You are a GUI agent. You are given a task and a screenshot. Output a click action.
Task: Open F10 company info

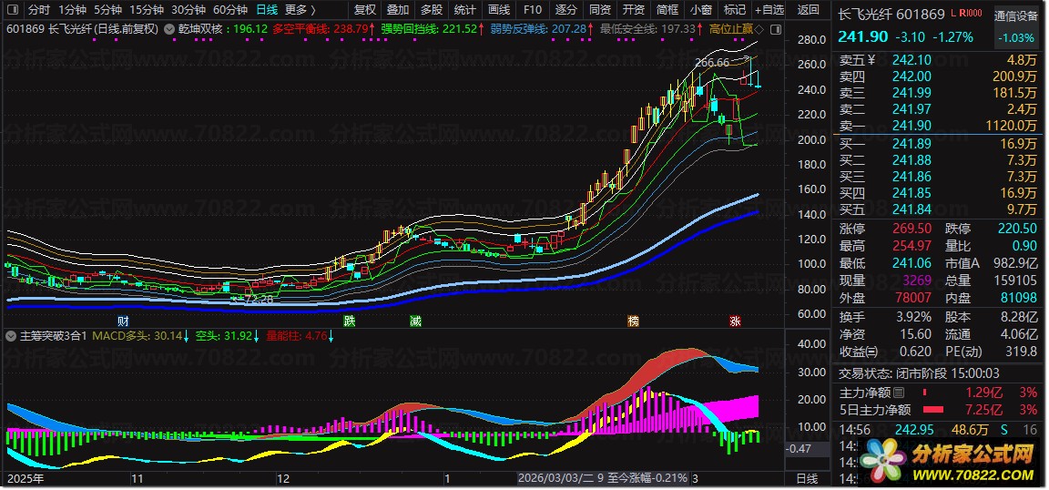point(533,9)
